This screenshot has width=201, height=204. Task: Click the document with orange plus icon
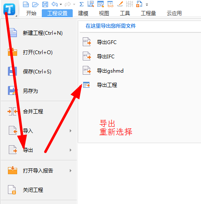pyautogui.click(x=139, y=4)
